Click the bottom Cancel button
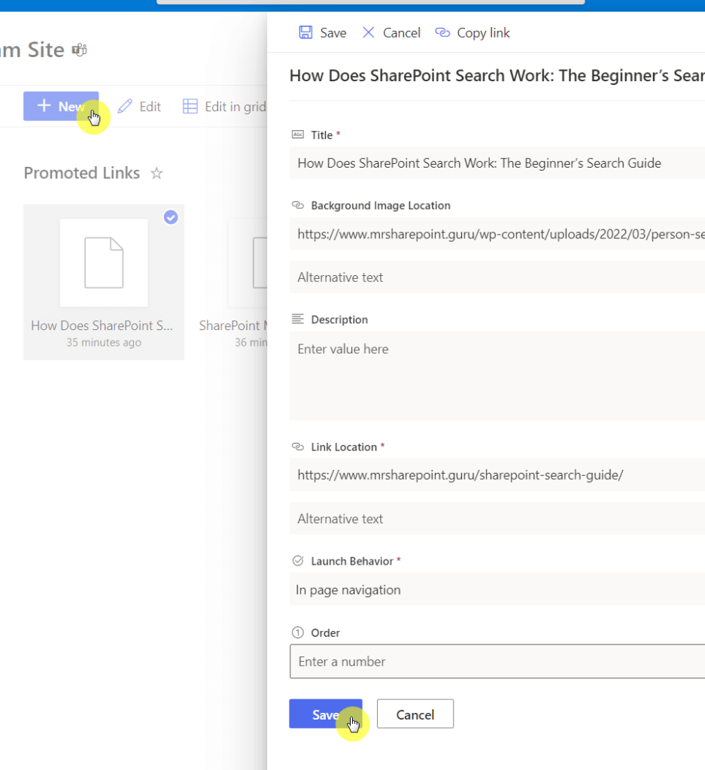705x770 pixels. coord(415,714)
